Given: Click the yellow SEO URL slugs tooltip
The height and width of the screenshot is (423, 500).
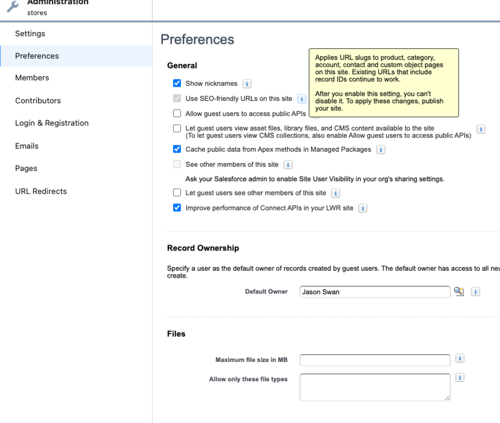Looking at the screenshot, I should pos(384,83).
